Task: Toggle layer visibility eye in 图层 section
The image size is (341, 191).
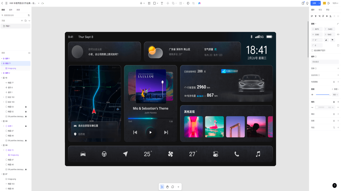Action: click(312, 94)
